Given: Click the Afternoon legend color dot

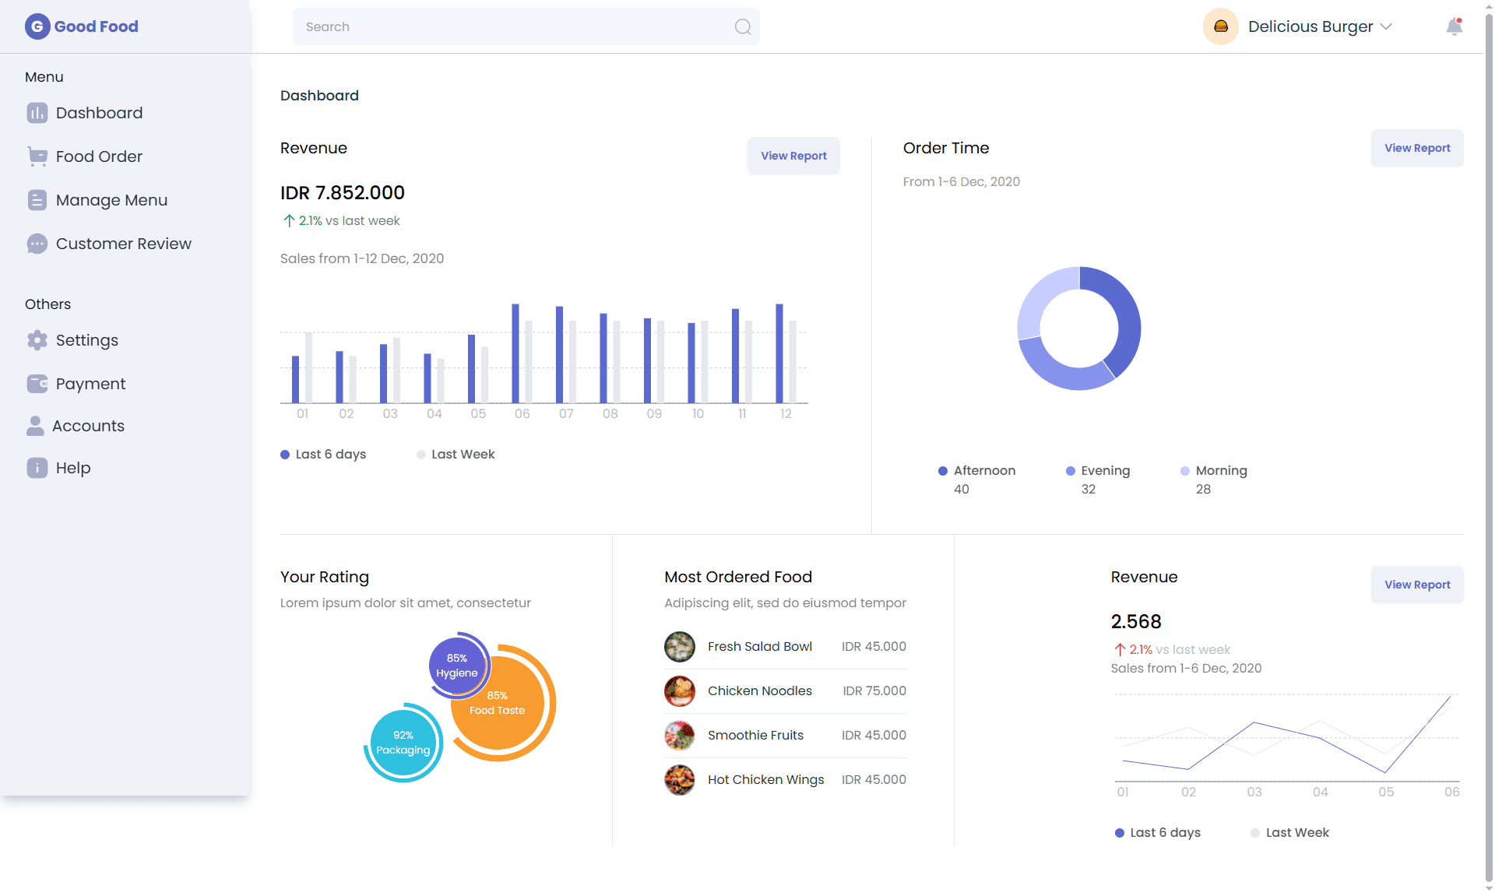Looking at the screenshot, I should point(943,471).
